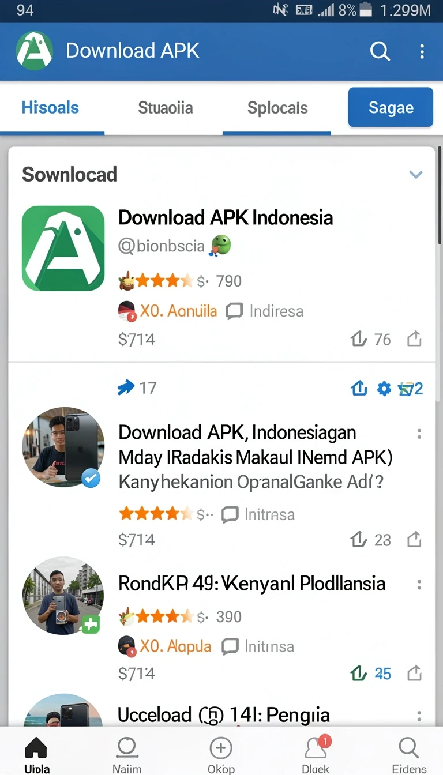Tap the green plus badge on avatar

(x=91, y=624)
